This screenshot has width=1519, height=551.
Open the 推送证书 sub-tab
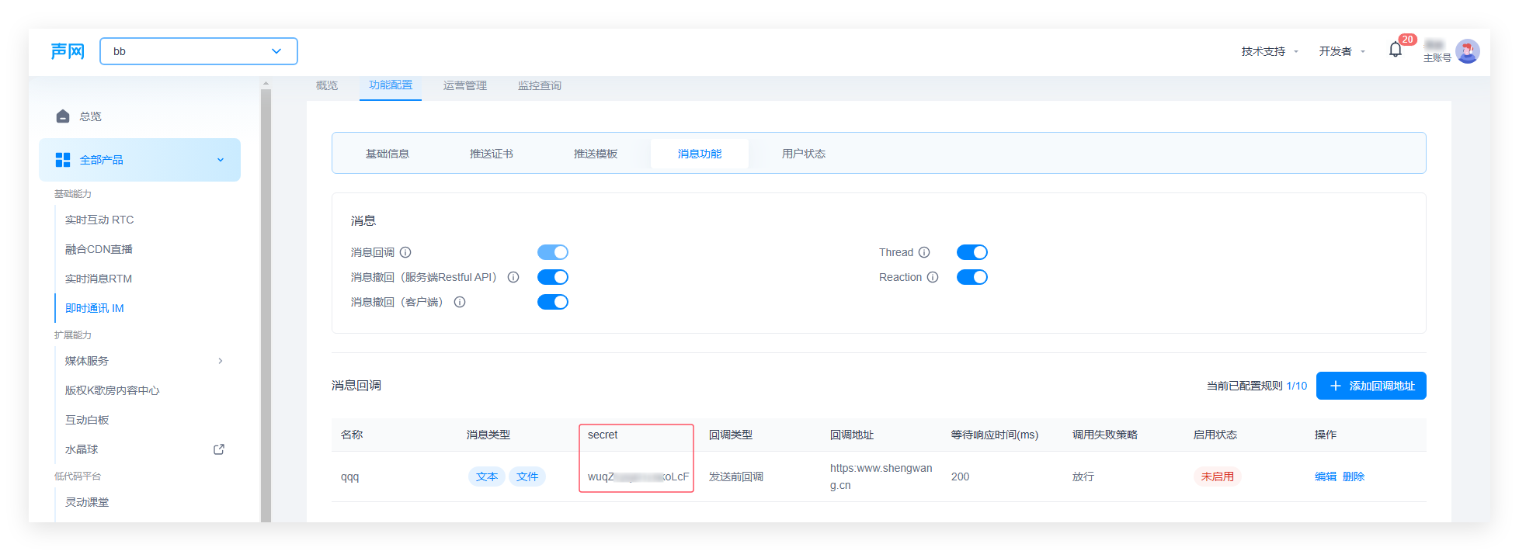(492, 154)
